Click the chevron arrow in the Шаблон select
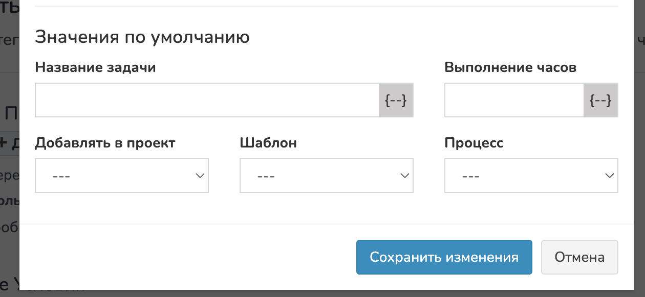 [404, 176]
